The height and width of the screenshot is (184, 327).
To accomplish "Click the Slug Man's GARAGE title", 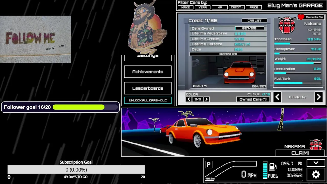I will point(295,5).
